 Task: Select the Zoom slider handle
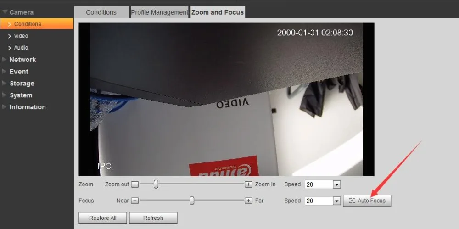[156, 184]
